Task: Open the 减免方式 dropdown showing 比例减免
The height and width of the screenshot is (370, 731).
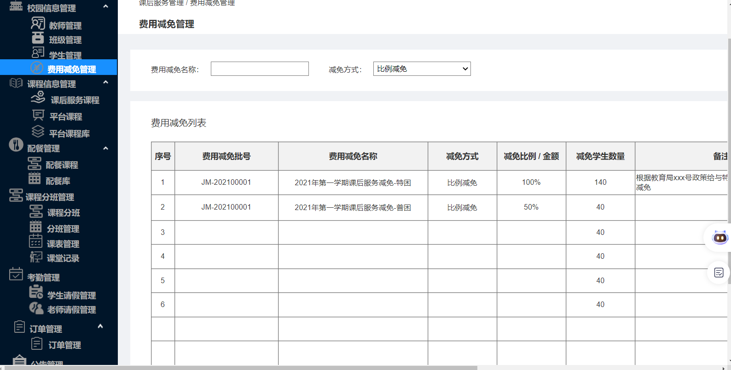Action: [x=422, y=69]
